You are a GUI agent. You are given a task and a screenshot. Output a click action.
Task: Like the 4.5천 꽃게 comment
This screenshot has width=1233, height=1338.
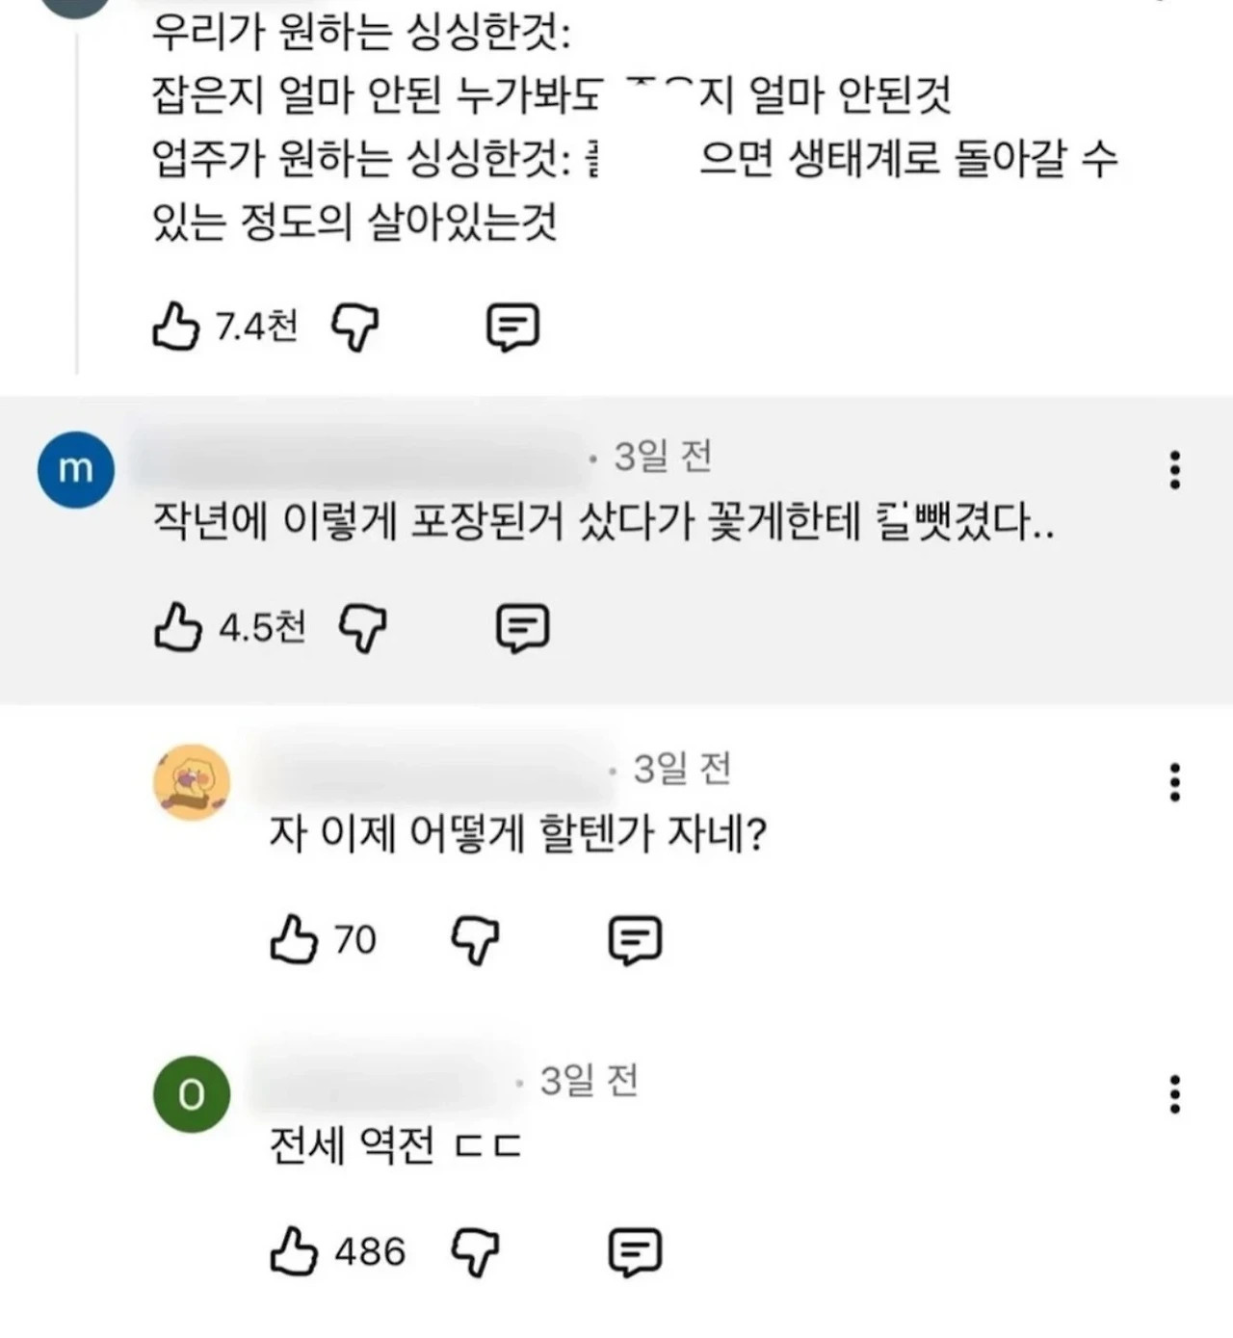click(178, 627)
